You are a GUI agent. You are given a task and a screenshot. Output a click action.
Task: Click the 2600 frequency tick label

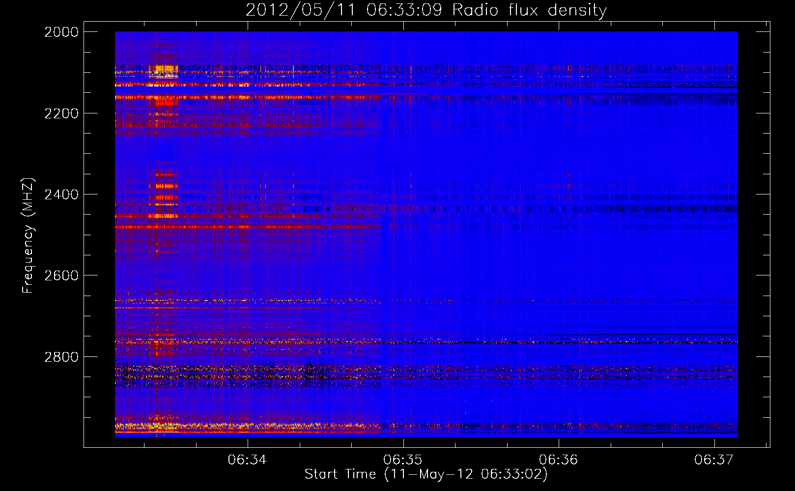61,275
